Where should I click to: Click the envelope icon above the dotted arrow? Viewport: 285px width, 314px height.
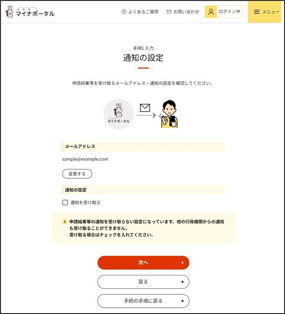click(145, 108)
